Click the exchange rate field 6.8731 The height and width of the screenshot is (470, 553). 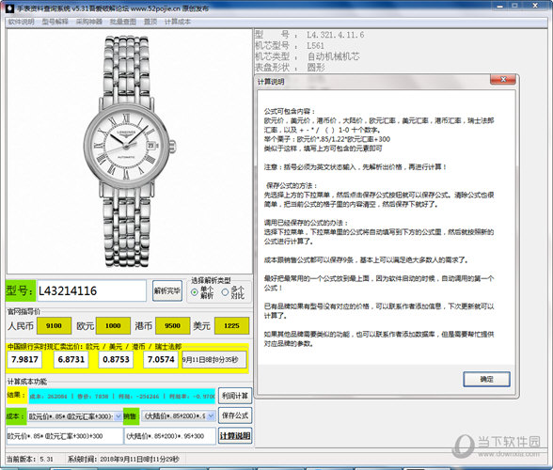(71, 360)
